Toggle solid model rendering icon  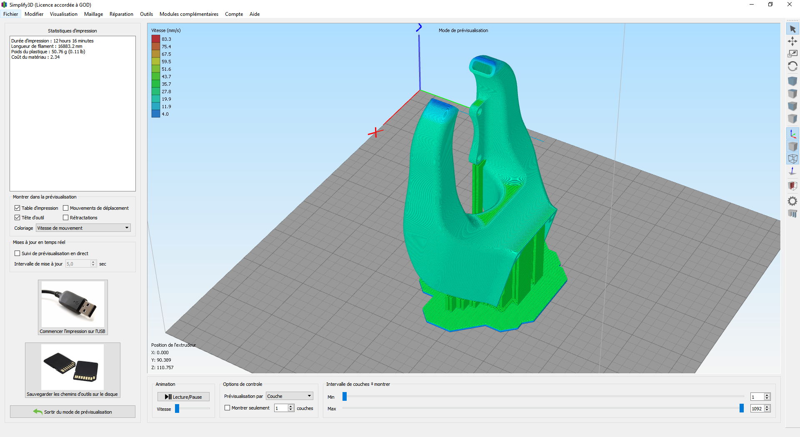pos(792,146)
